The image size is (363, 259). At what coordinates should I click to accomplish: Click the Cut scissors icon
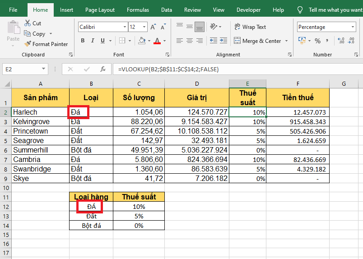pyautogui.click(x=28, y=23)
